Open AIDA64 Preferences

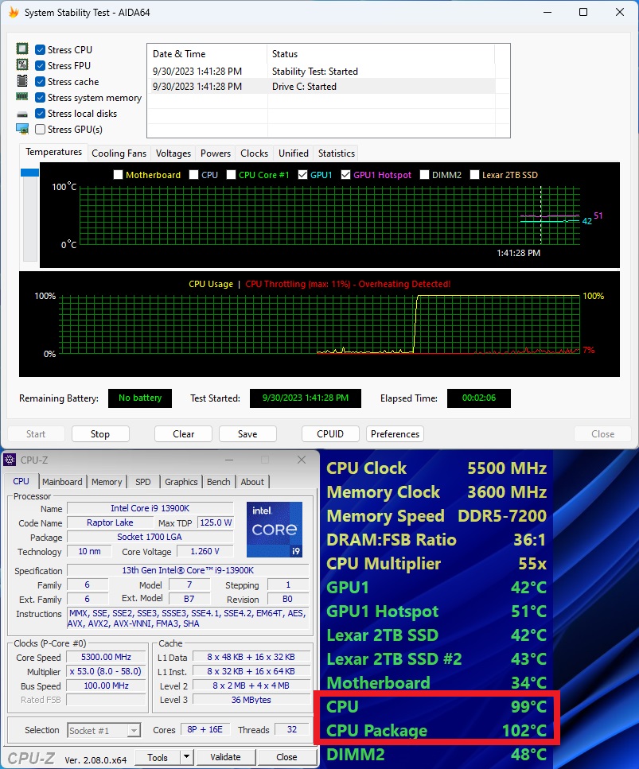point(395,434)
